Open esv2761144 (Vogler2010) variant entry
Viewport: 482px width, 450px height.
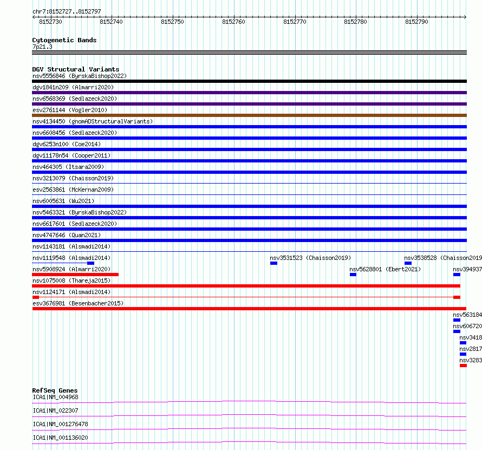pos(70,110)
